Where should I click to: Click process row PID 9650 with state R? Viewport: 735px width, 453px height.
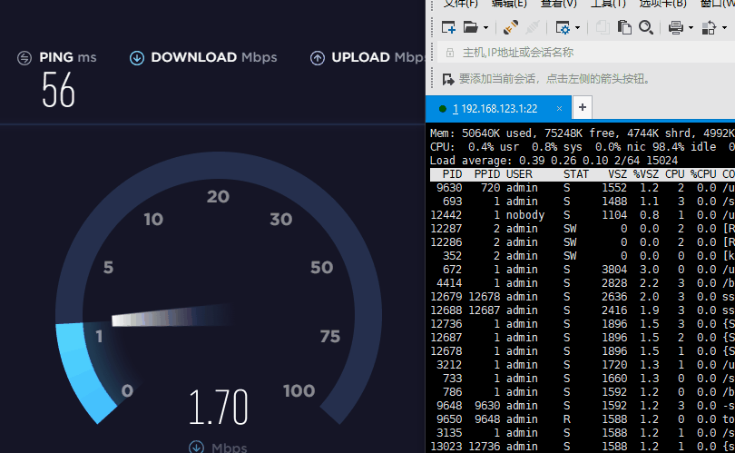pos(583,419)
